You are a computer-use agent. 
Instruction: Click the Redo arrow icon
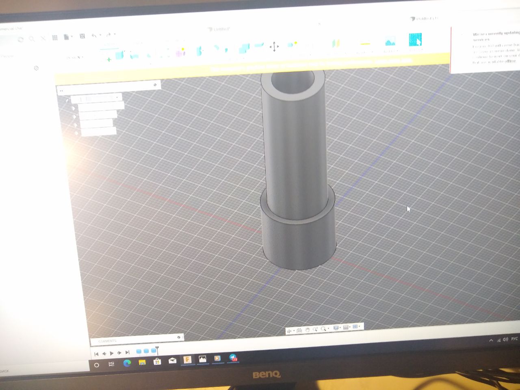pyautogui.click(x=108, y=35)
